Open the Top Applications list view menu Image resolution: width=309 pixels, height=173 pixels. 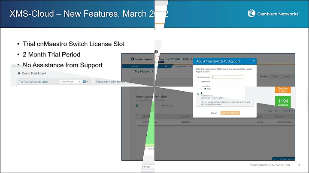85,81
